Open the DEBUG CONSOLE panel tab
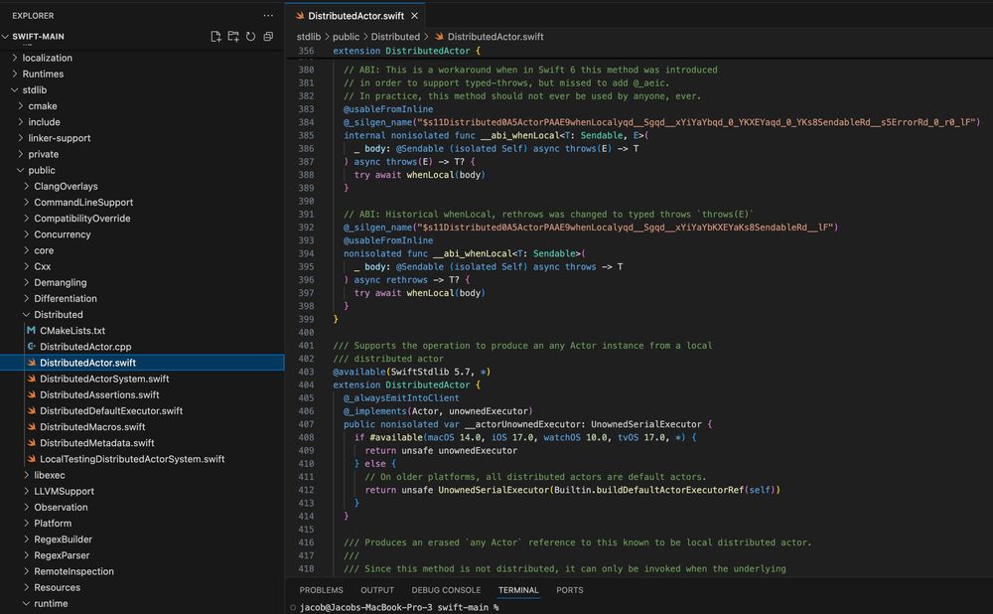The image size is (993, 614). [x=446, y=590]
